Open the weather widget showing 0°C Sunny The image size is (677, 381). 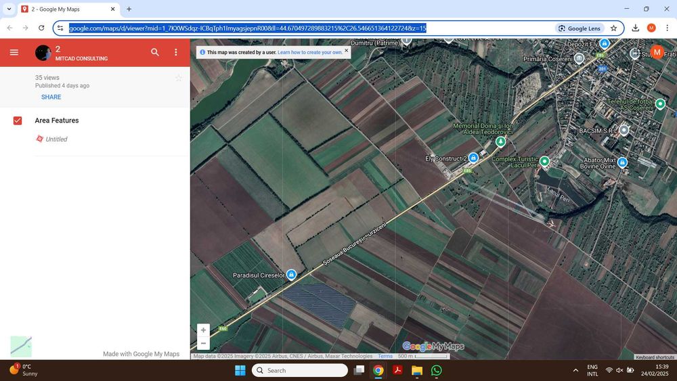(24, 370)
